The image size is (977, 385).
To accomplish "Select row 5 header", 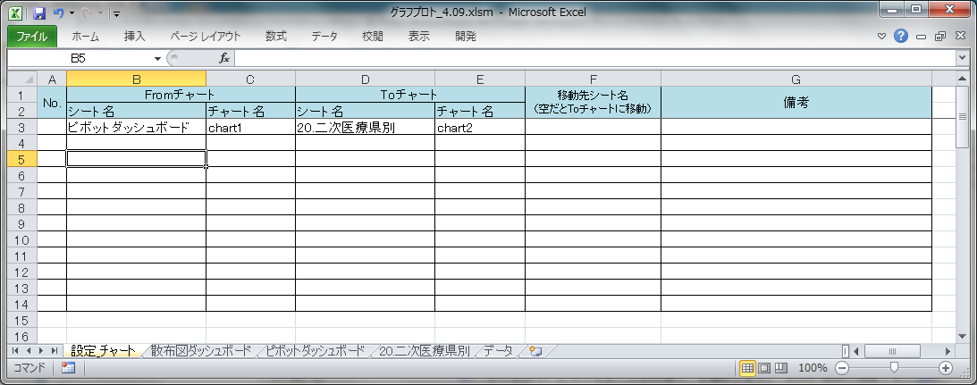I will tap(22, 159).
